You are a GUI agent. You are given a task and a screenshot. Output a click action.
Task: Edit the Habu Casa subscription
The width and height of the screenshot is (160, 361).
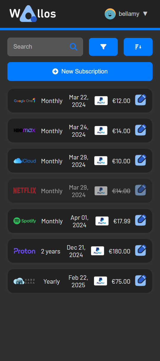click(x=141, y=281)
